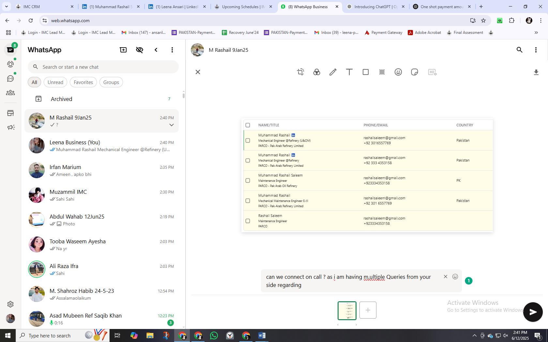Open M Rashail contact profile picture
Image resolution: width=548 pixels, height=342 pixels.
pyautogui.click(x=197, y=50)
